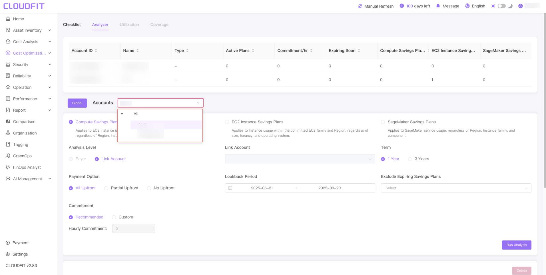Image resolution: width=546 pixels, height=275 pixels.
Task: Expand the Security submenu chevron
Action: [50, 65]
